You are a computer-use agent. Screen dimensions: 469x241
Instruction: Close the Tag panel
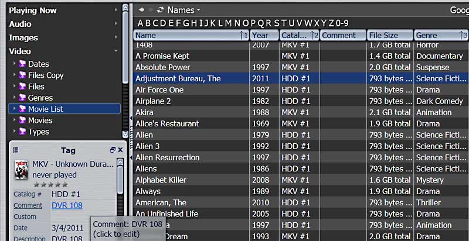click(x=120, y=150)
